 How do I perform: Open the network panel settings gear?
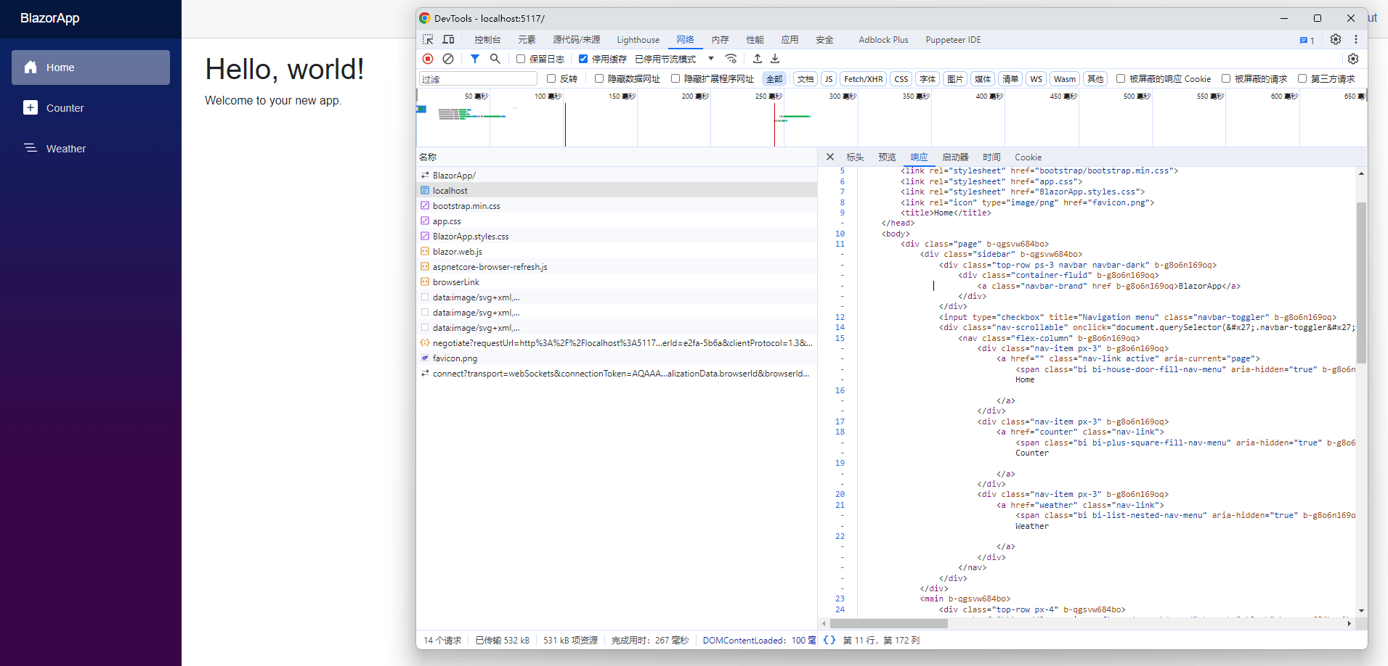pyautogui.click(x=1353, y=59)
